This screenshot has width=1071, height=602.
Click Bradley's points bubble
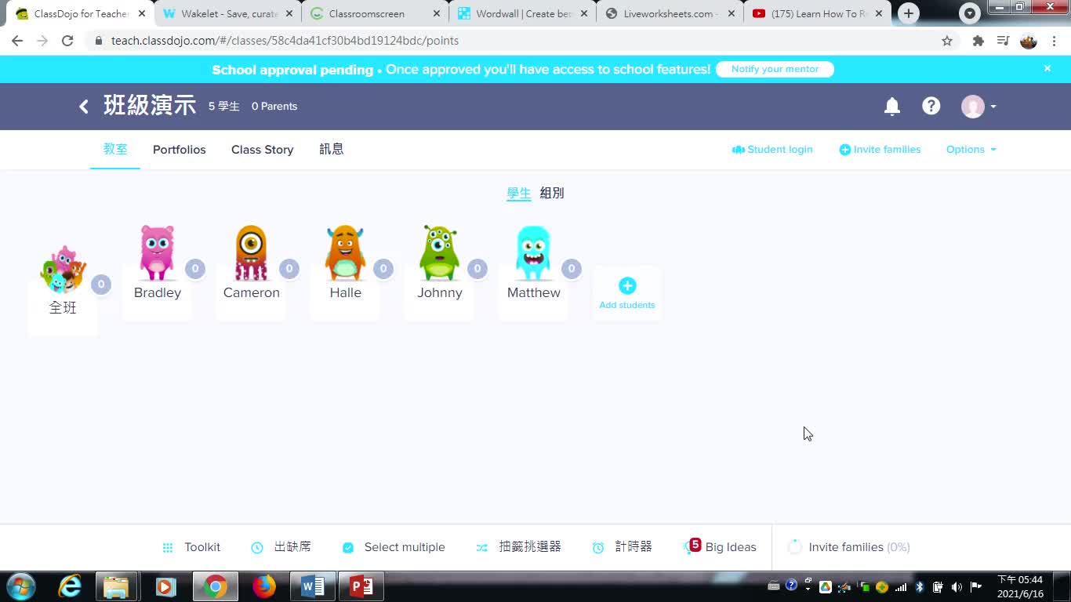pos(195,269)
